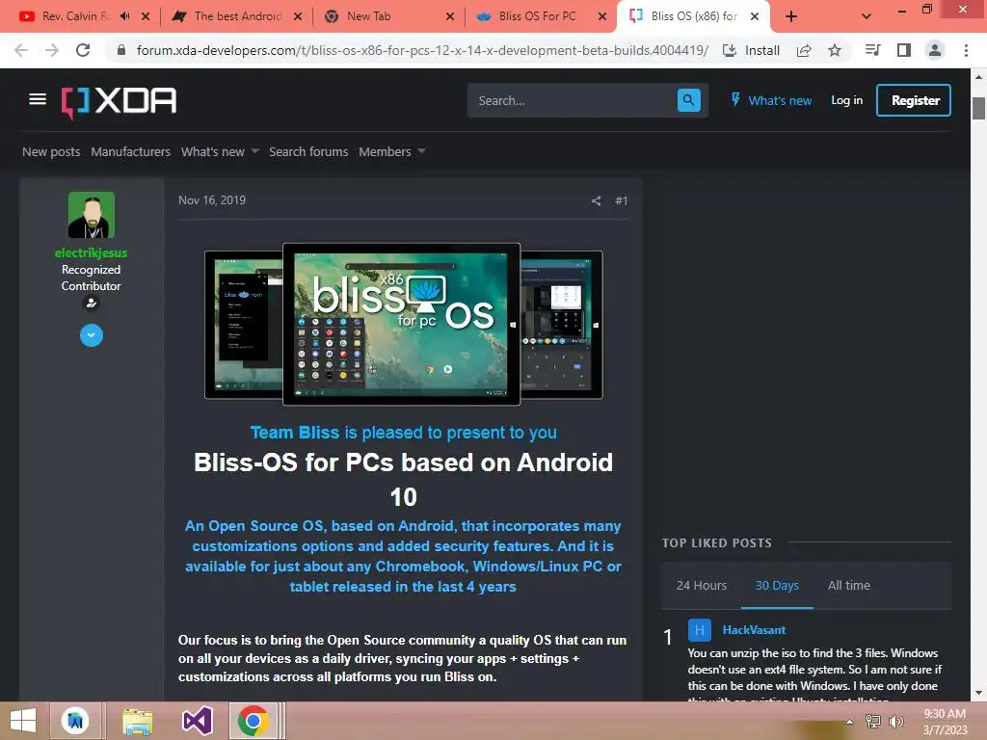This screenshot has height=740, width=987.
Task: Click Chrome icon in taskbar
Action: click(x=253, y=721)
